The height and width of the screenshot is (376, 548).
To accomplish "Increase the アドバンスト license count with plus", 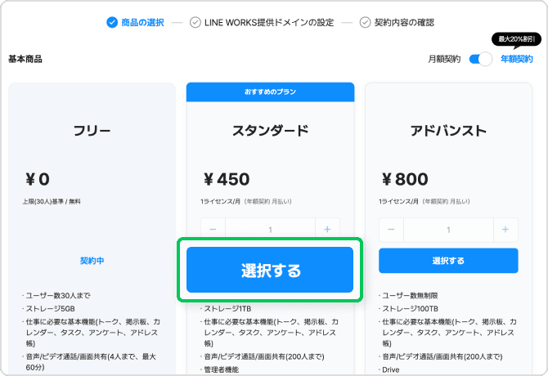I will pos(505,230).
